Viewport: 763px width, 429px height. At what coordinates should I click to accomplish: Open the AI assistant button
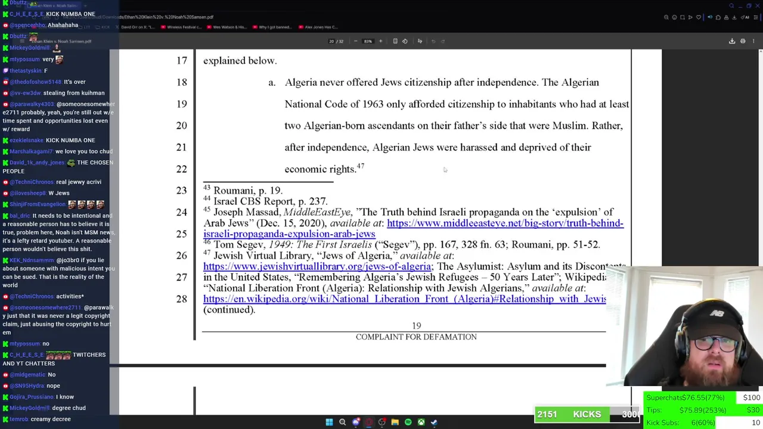[x=745, y=17]
